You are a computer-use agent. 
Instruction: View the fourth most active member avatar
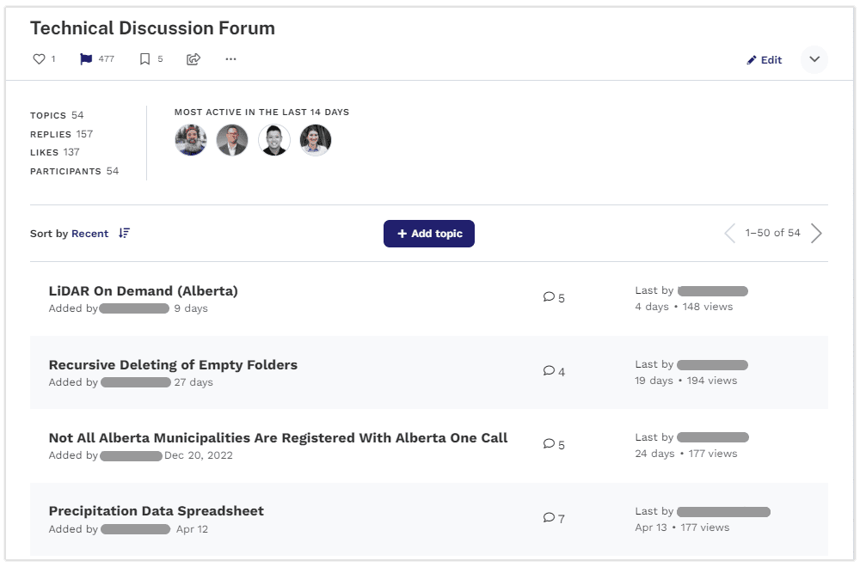(316, 140)
